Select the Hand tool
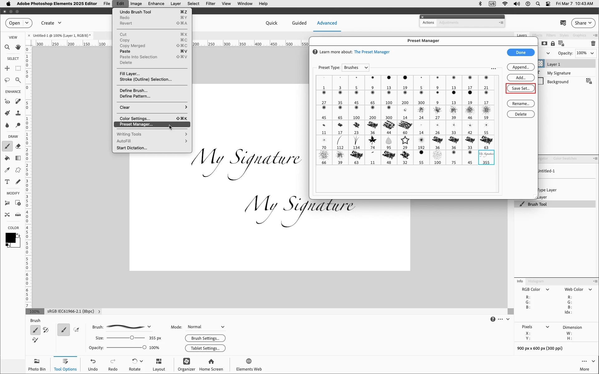The image size is (599, 374). pyautogui.click(x=18, y=47)
